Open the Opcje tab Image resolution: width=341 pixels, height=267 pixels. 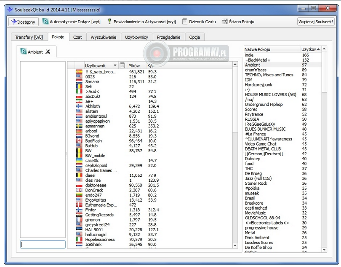194,37
